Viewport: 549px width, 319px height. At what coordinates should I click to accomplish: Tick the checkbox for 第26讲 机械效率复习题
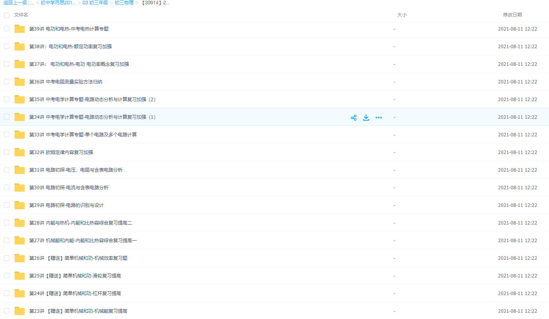click(7, 258)
